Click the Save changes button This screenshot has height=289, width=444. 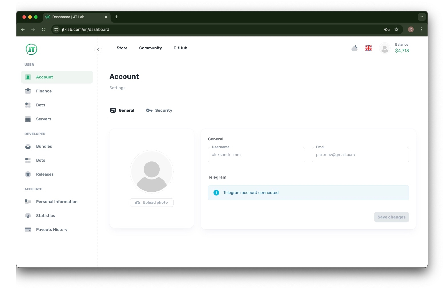coord(391,217)
